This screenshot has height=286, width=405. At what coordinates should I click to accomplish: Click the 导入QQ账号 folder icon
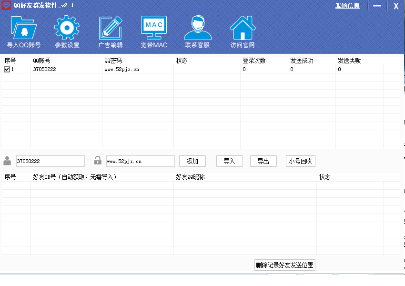[23, 29]
